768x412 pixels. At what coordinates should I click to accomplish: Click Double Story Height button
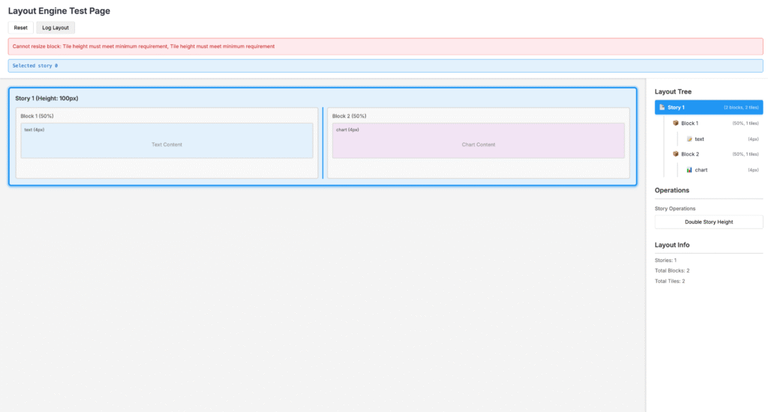point(709,222)
